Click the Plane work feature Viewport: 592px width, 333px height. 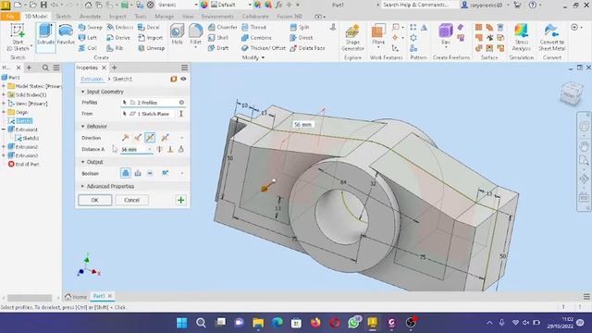(x=378, y=35)
